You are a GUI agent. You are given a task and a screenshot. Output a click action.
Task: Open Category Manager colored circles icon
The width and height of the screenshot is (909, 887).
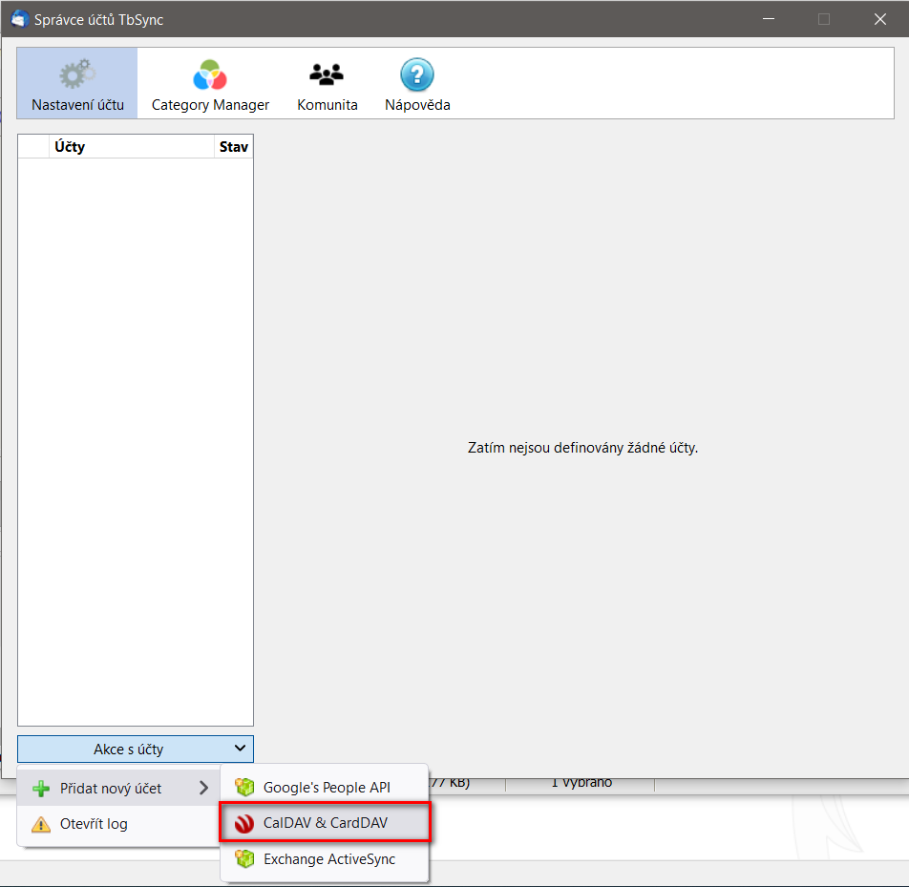tap(210, 74)
